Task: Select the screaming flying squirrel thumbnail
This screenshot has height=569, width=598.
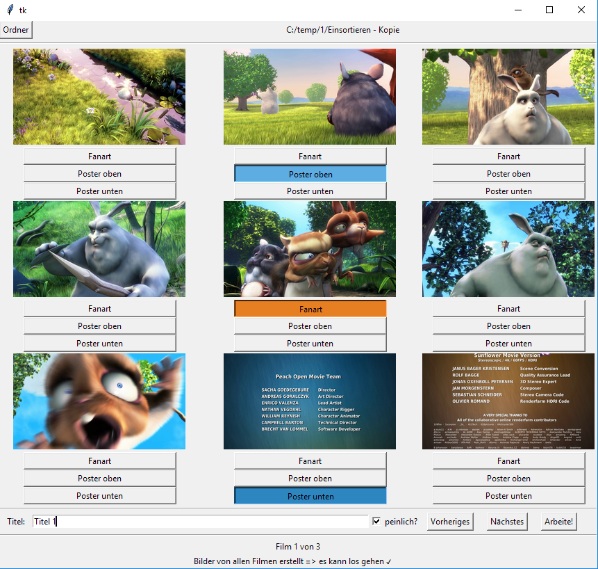Action: coord(99,401)
